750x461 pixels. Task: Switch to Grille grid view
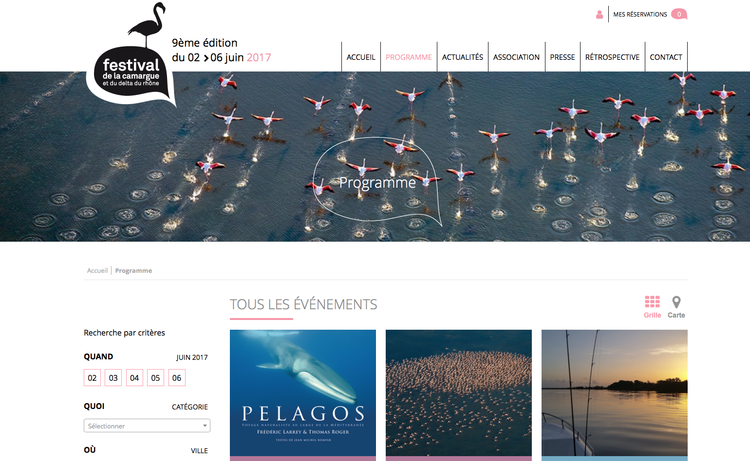(652, 307)
